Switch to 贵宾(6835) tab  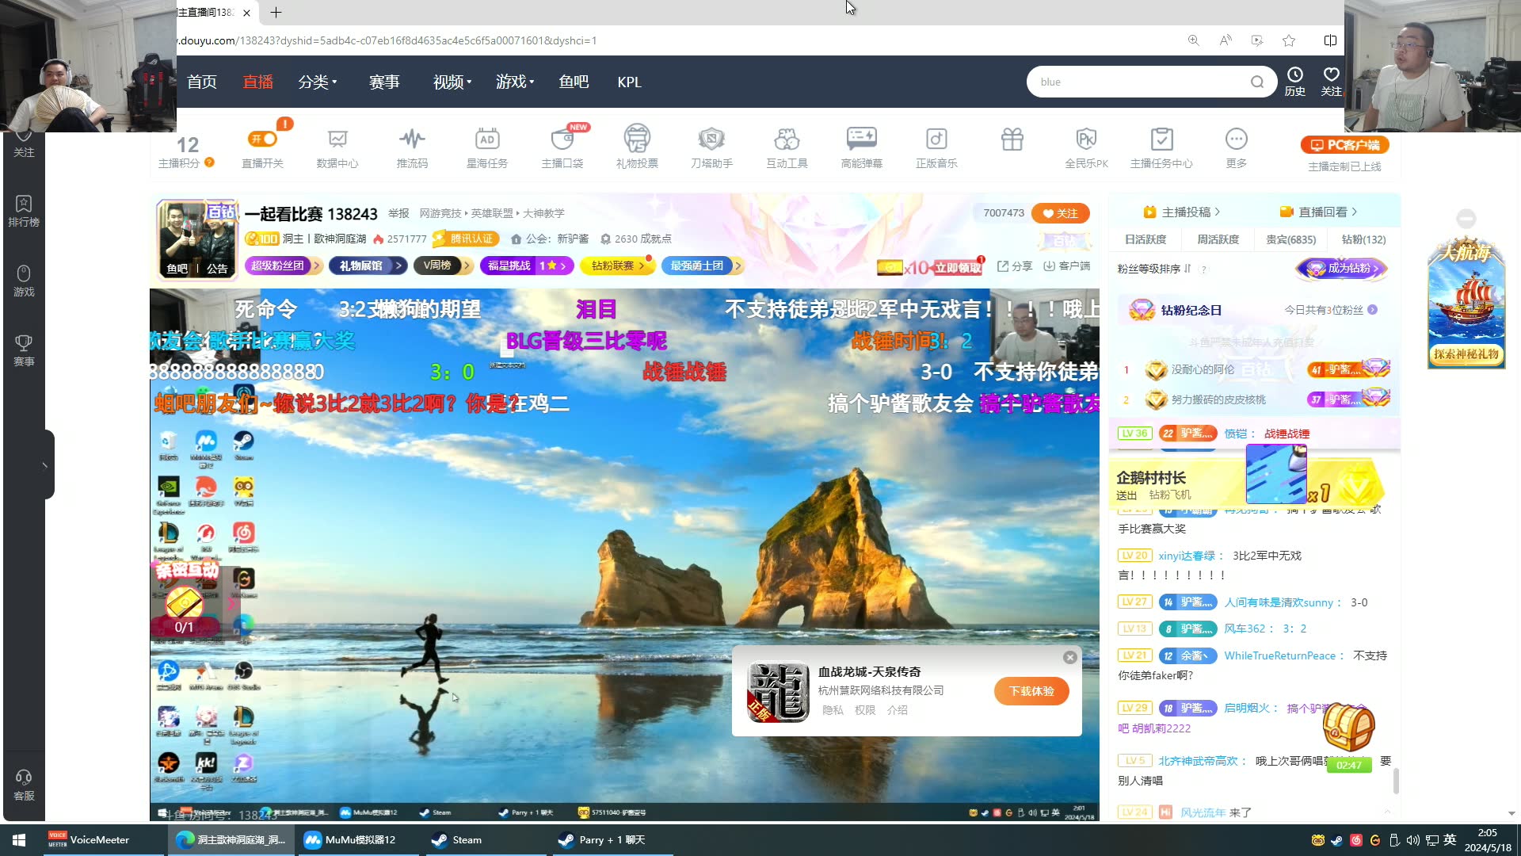pyautogui.click(x=1290, y=239)
